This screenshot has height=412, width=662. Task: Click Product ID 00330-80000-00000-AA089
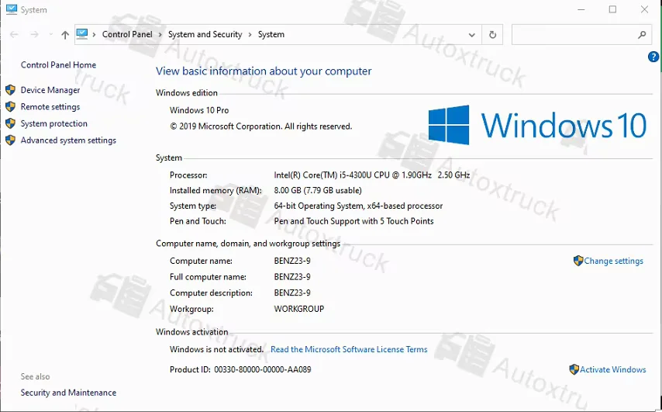[x=240, y=369]
